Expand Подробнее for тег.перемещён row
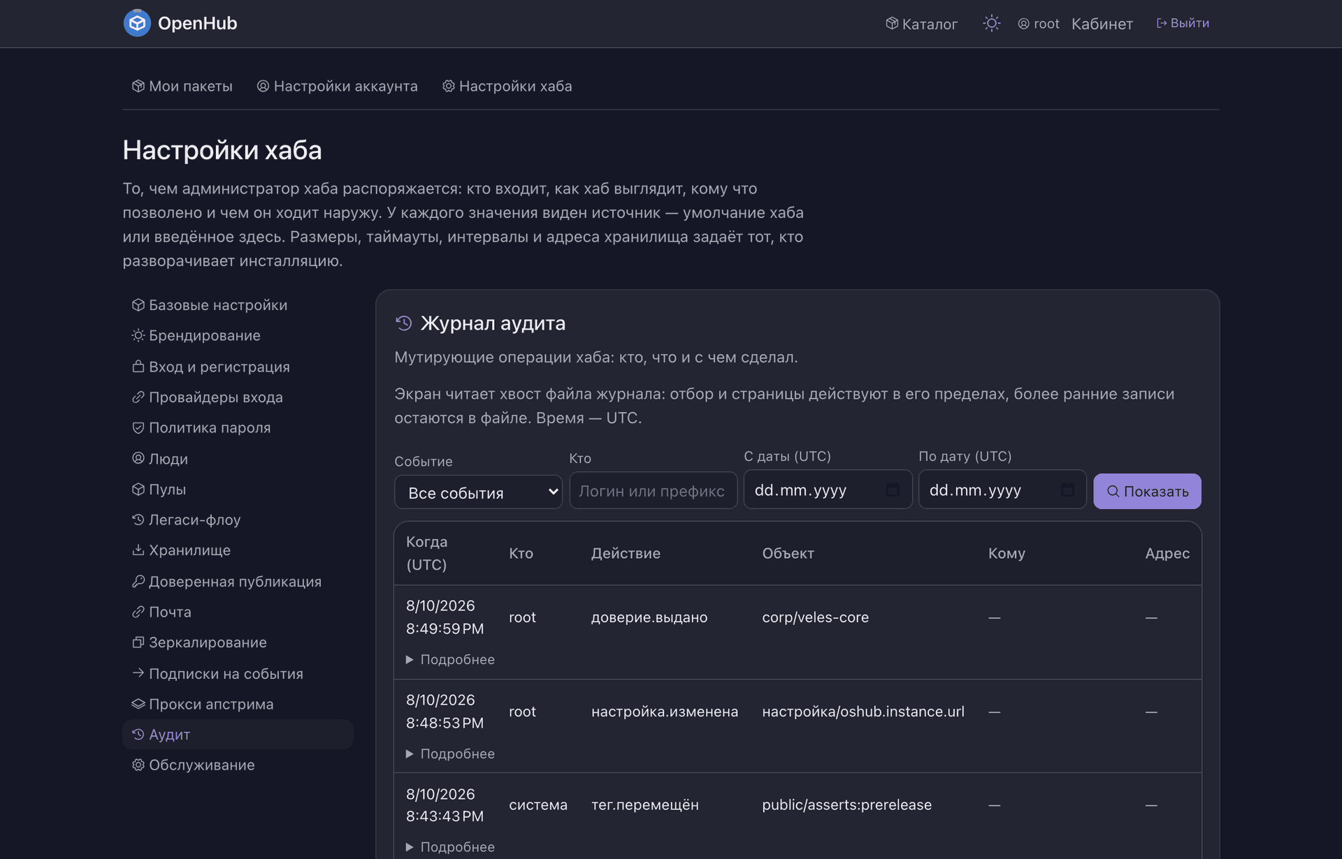Image resolution: width=1342 pixels, height=859 pixels. click(451, 847)
